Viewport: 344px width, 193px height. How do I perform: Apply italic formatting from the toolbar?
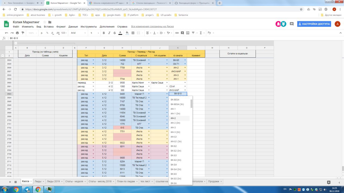point(109,33)
